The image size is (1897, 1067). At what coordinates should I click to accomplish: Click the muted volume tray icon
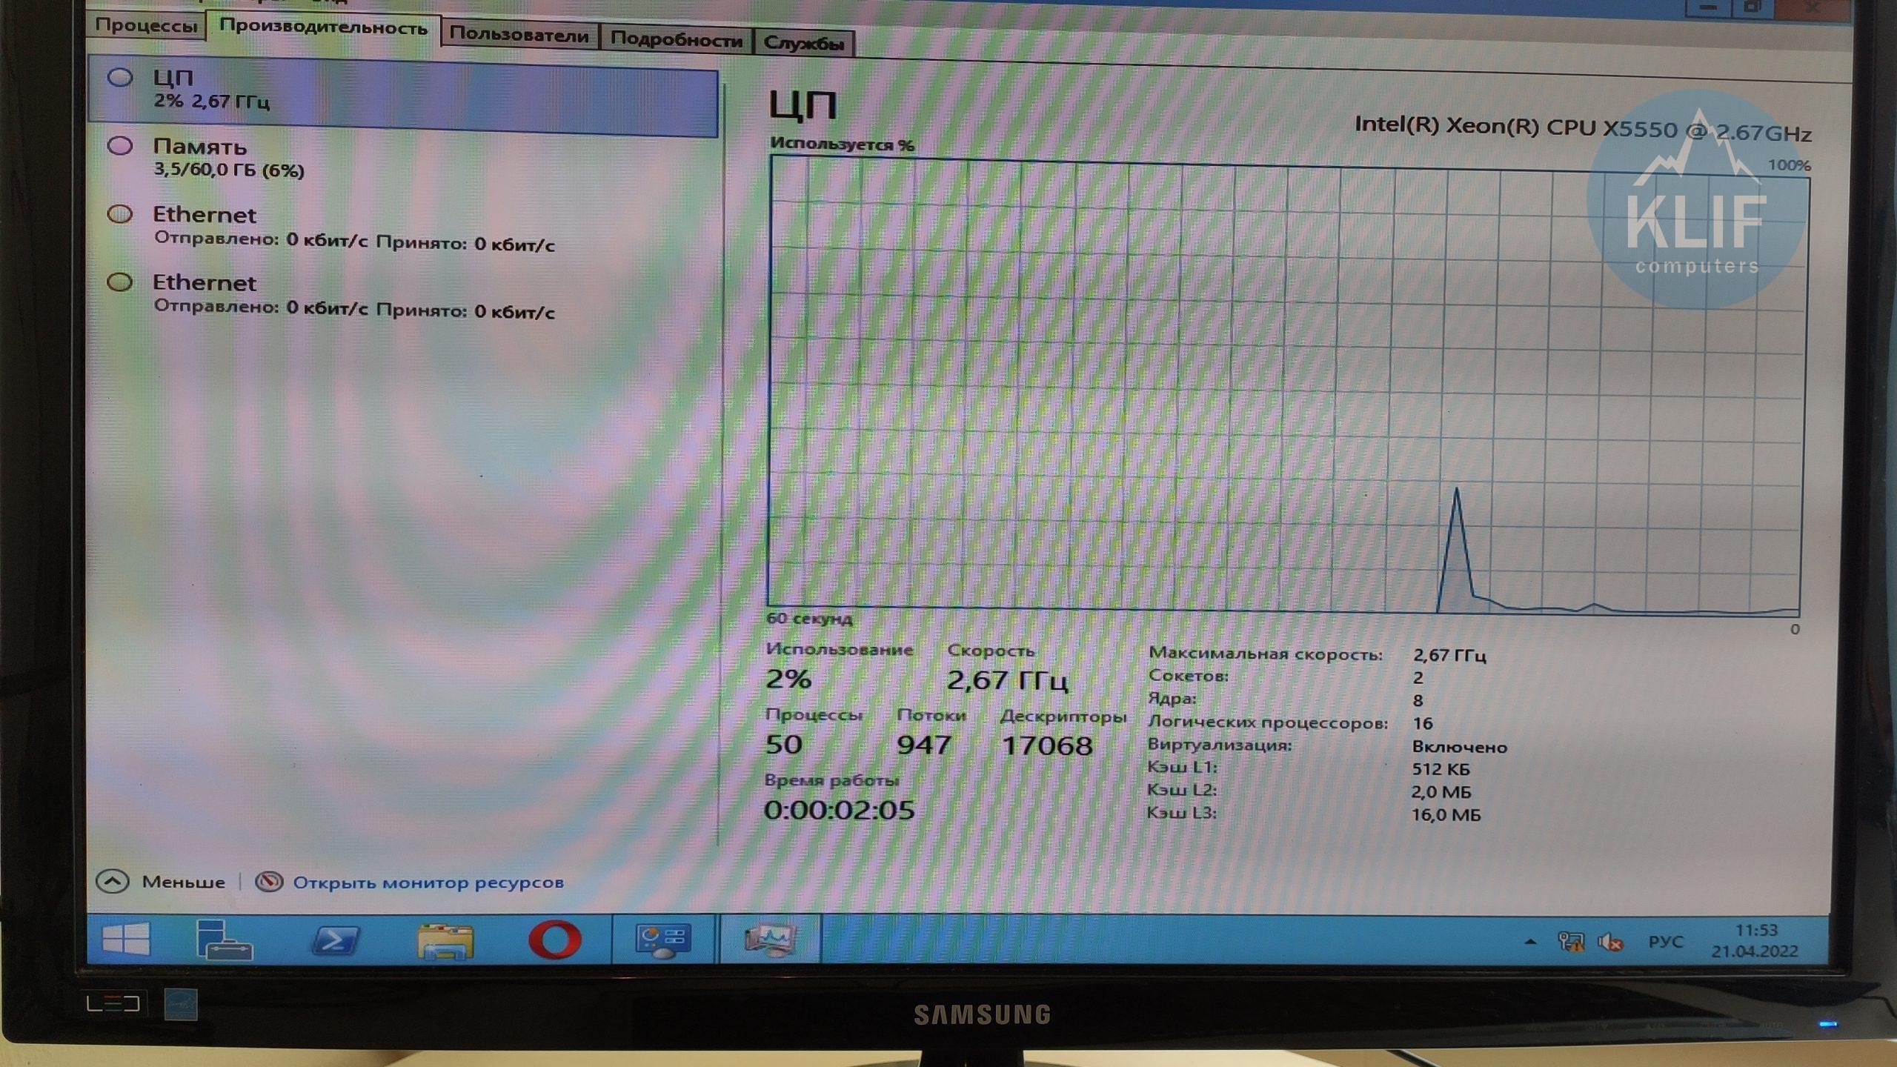point(1610,943)
